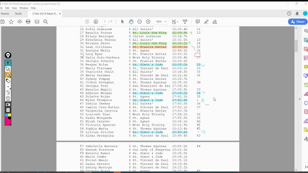Upload file with the cloud arrow icon
The image size is (308, 173).
click(20, 22)
